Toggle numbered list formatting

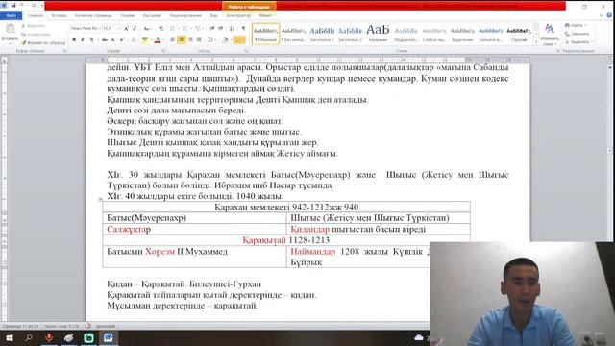pos(185,28)
